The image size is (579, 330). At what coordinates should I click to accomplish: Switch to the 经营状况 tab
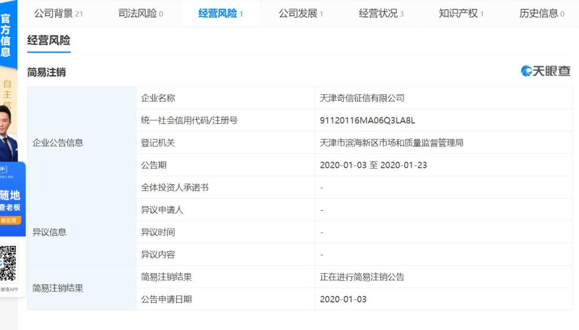[x=381, y=14]
